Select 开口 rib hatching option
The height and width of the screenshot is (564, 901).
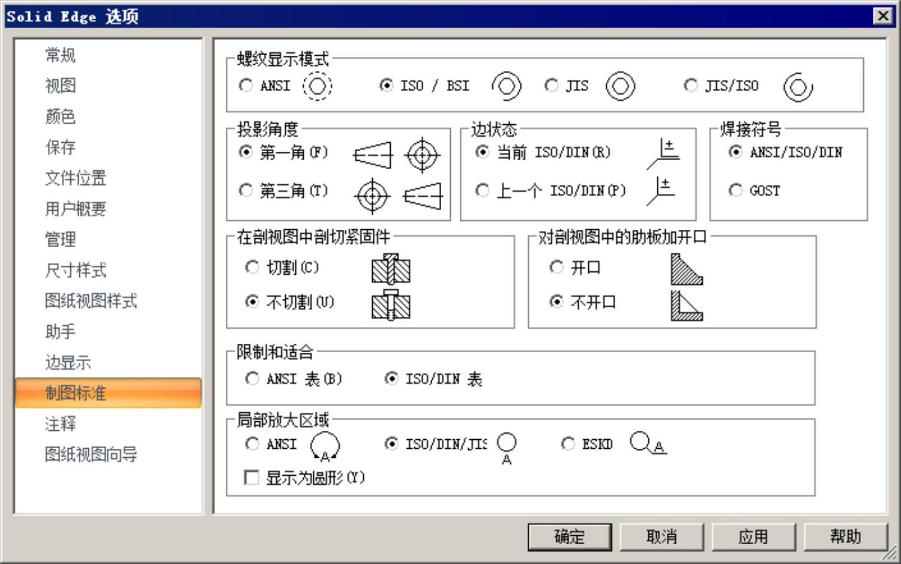[556, 267]
